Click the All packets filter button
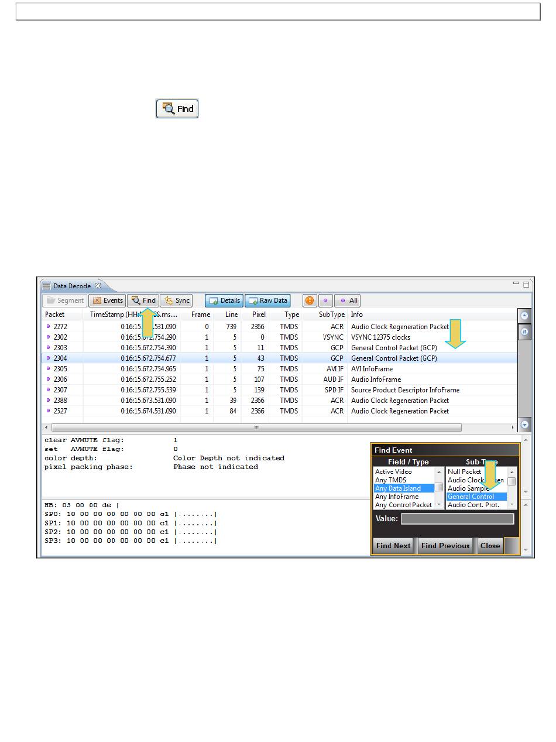The image size is (556, 742). (348, 300)
